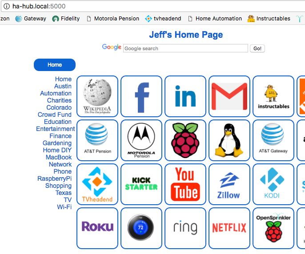Screen dimensions: 305x254
Task: Open the Kodi tile
Action: tap(273, 184)
